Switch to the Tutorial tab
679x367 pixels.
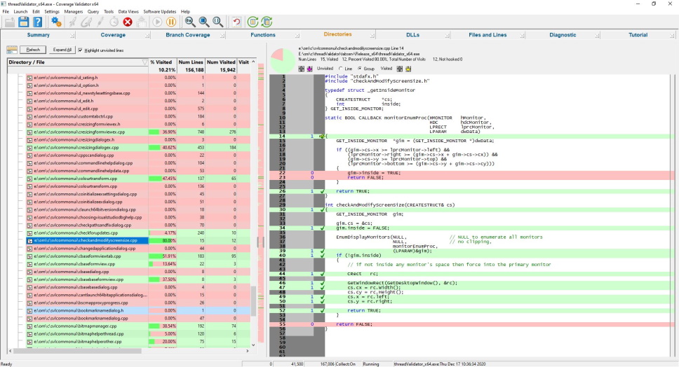(638, 35)
